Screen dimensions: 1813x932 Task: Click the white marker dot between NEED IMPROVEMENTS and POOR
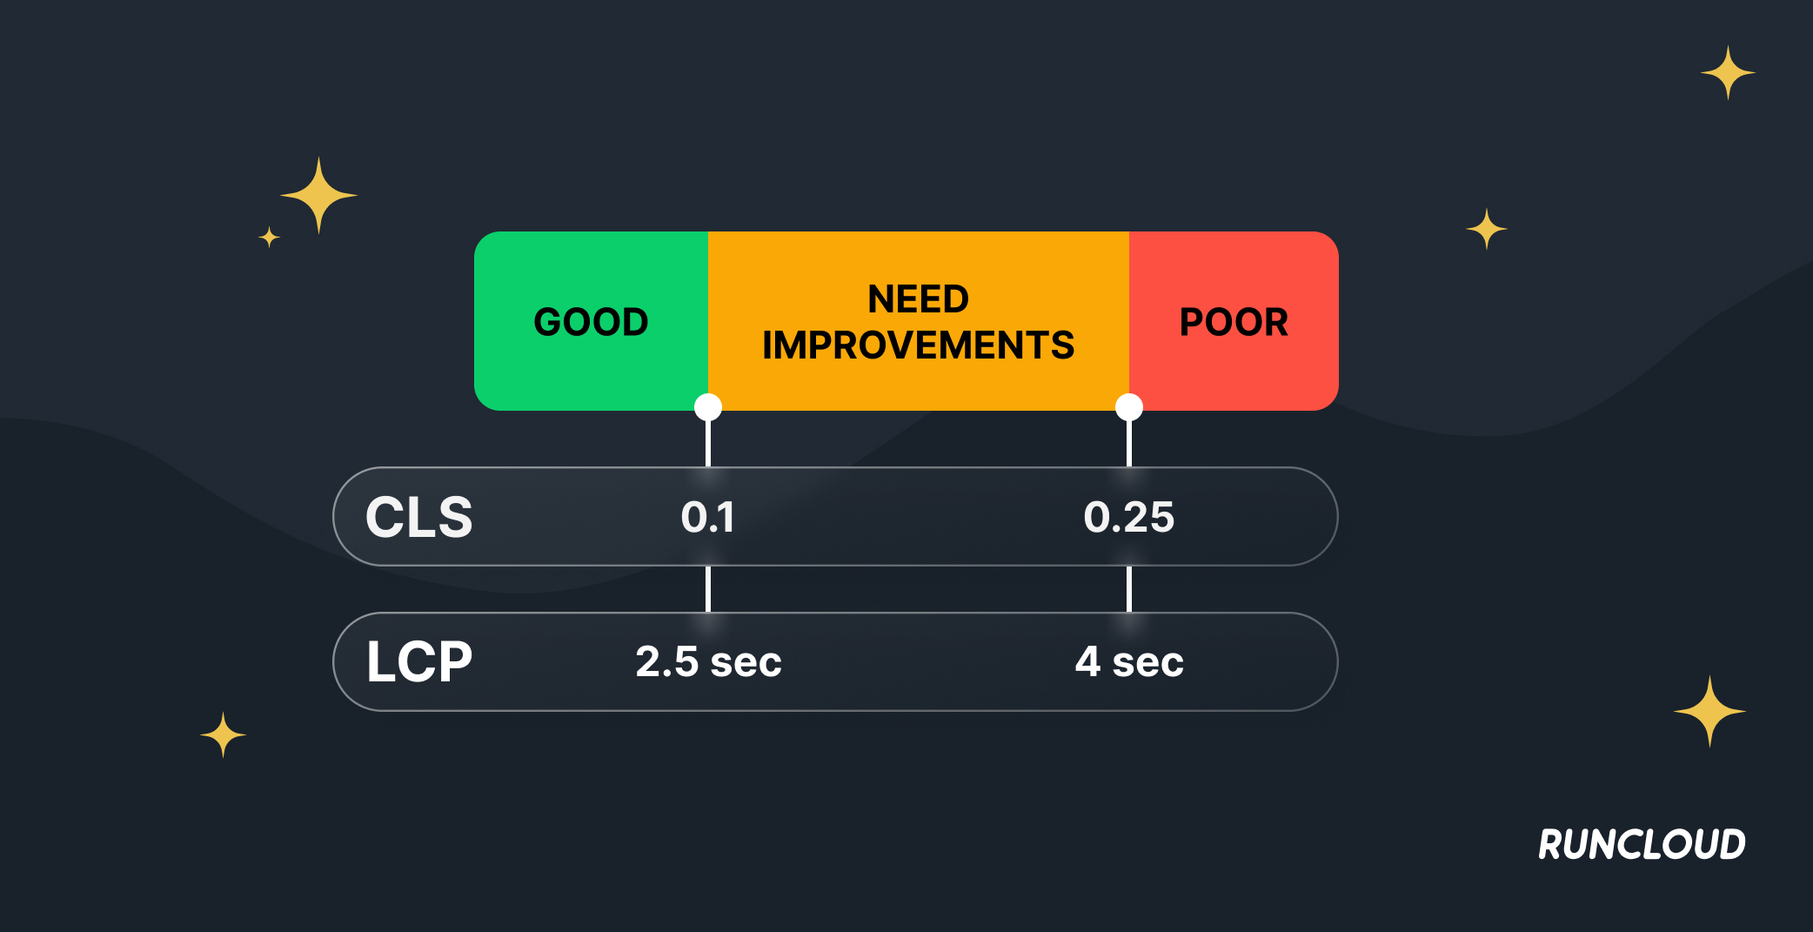tap(1129, 406)
